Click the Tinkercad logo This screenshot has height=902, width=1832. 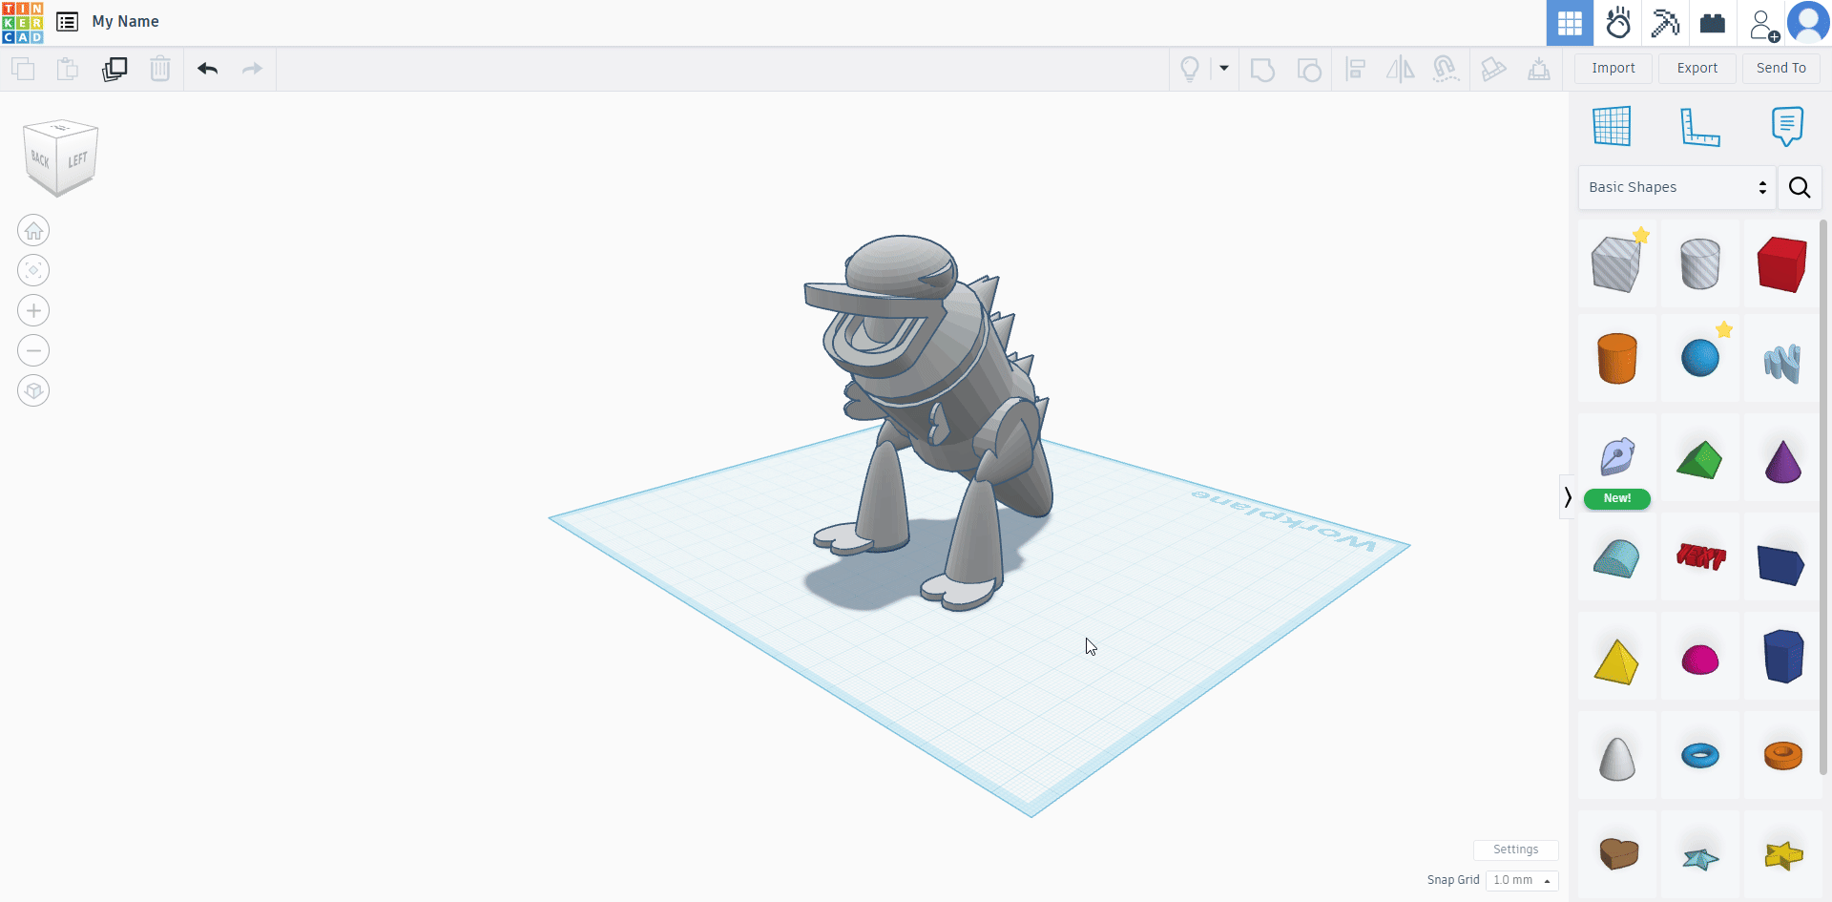[x=23, y=23]
